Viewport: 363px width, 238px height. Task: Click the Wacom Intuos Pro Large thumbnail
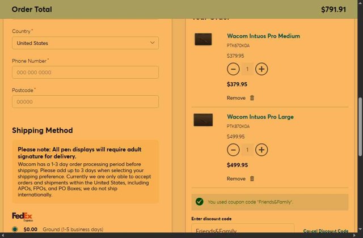203,120
